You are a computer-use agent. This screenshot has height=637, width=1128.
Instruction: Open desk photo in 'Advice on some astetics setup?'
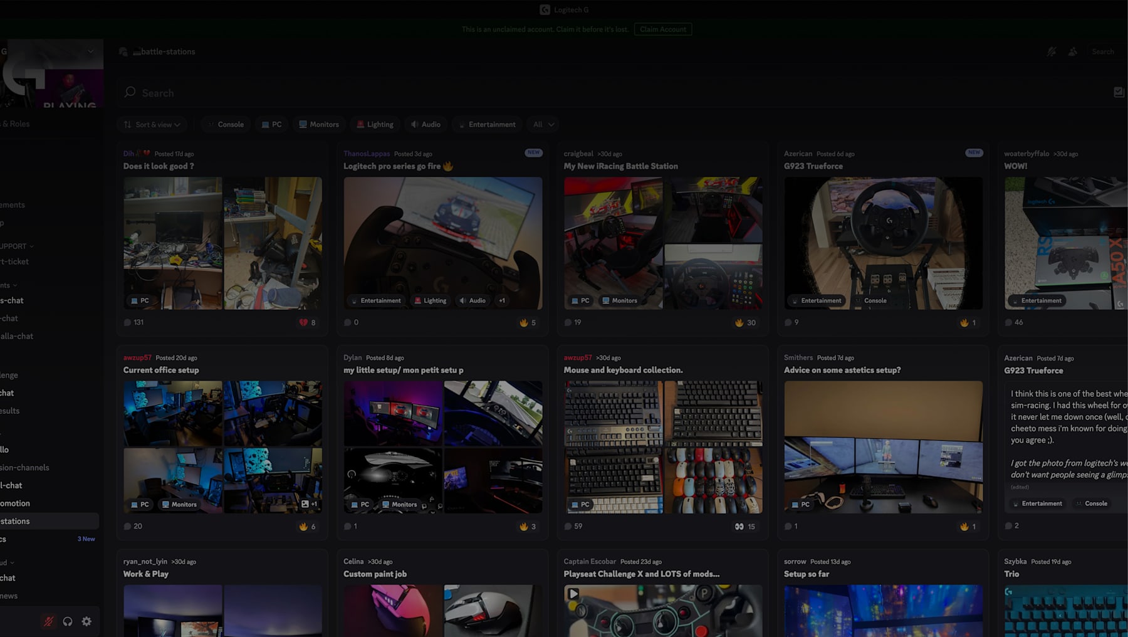pos(884,447)
